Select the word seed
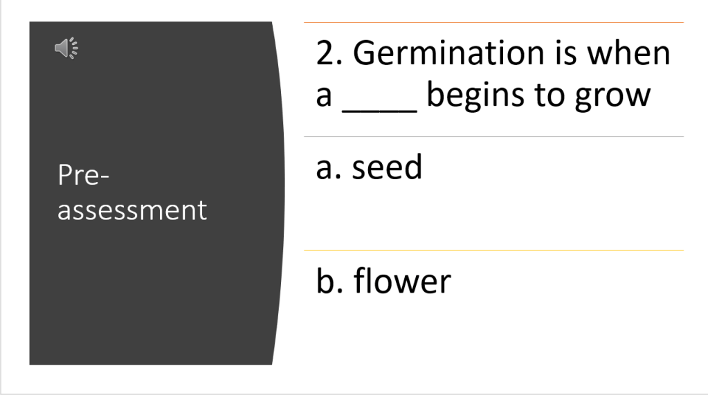This screenshot has width=708, height=395. pyautogui.click(x=387, y=168)
